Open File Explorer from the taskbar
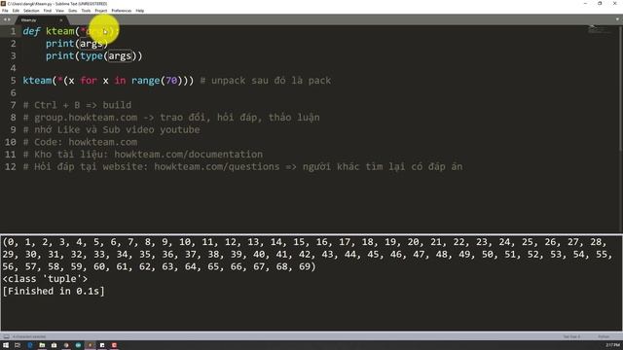Viewport: 623px width, 350px height. (42, 345)
